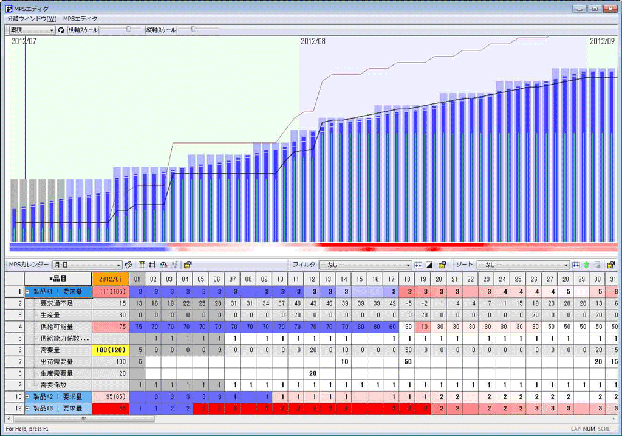Screen dimensions: 622x436
Task: Click the column-width icon in the MPS calendar toolbar
Action: tap(152, 265)
